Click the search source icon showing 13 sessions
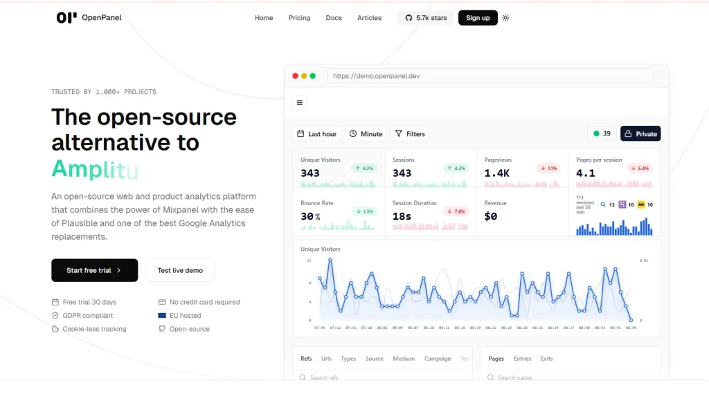 (603, 205)
